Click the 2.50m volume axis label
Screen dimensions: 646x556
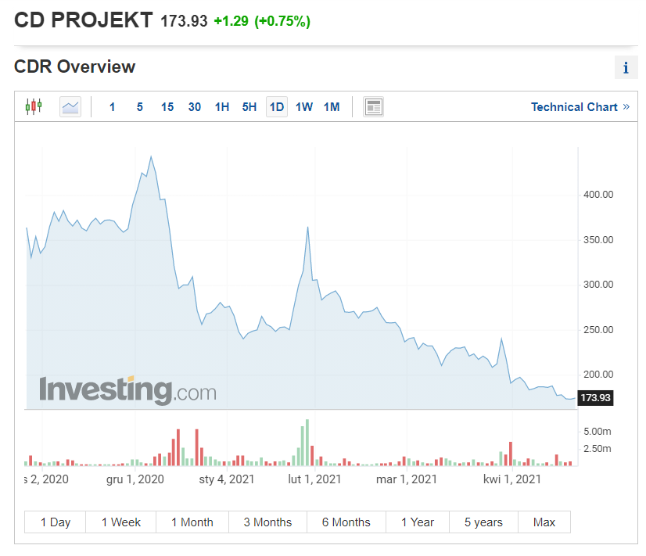point(598,449)
